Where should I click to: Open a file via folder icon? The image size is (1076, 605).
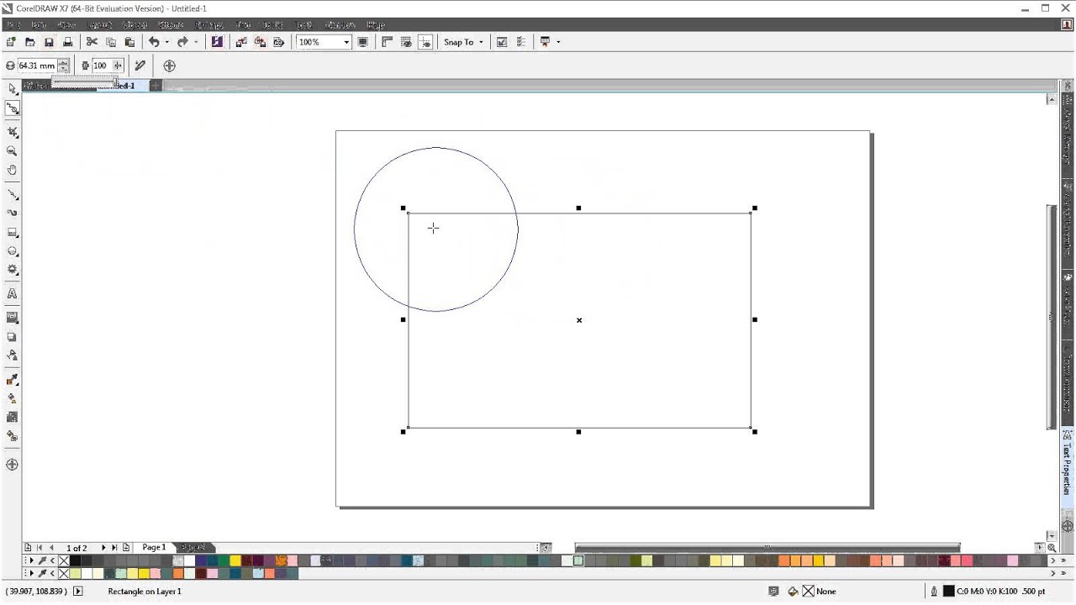tap(30, 42)
